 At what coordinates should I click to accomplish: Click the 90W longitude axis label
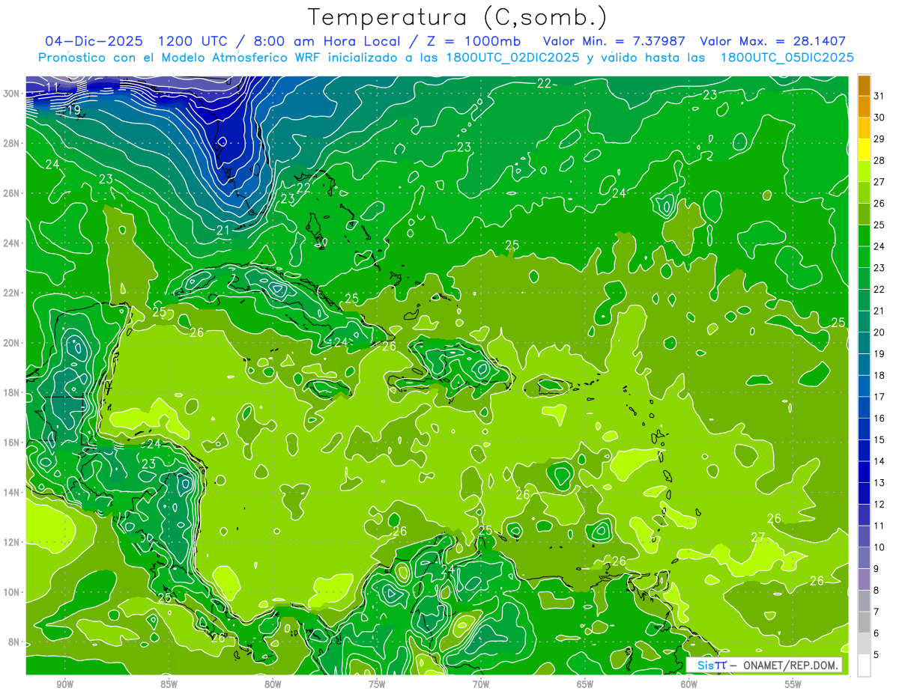point(64,684)
